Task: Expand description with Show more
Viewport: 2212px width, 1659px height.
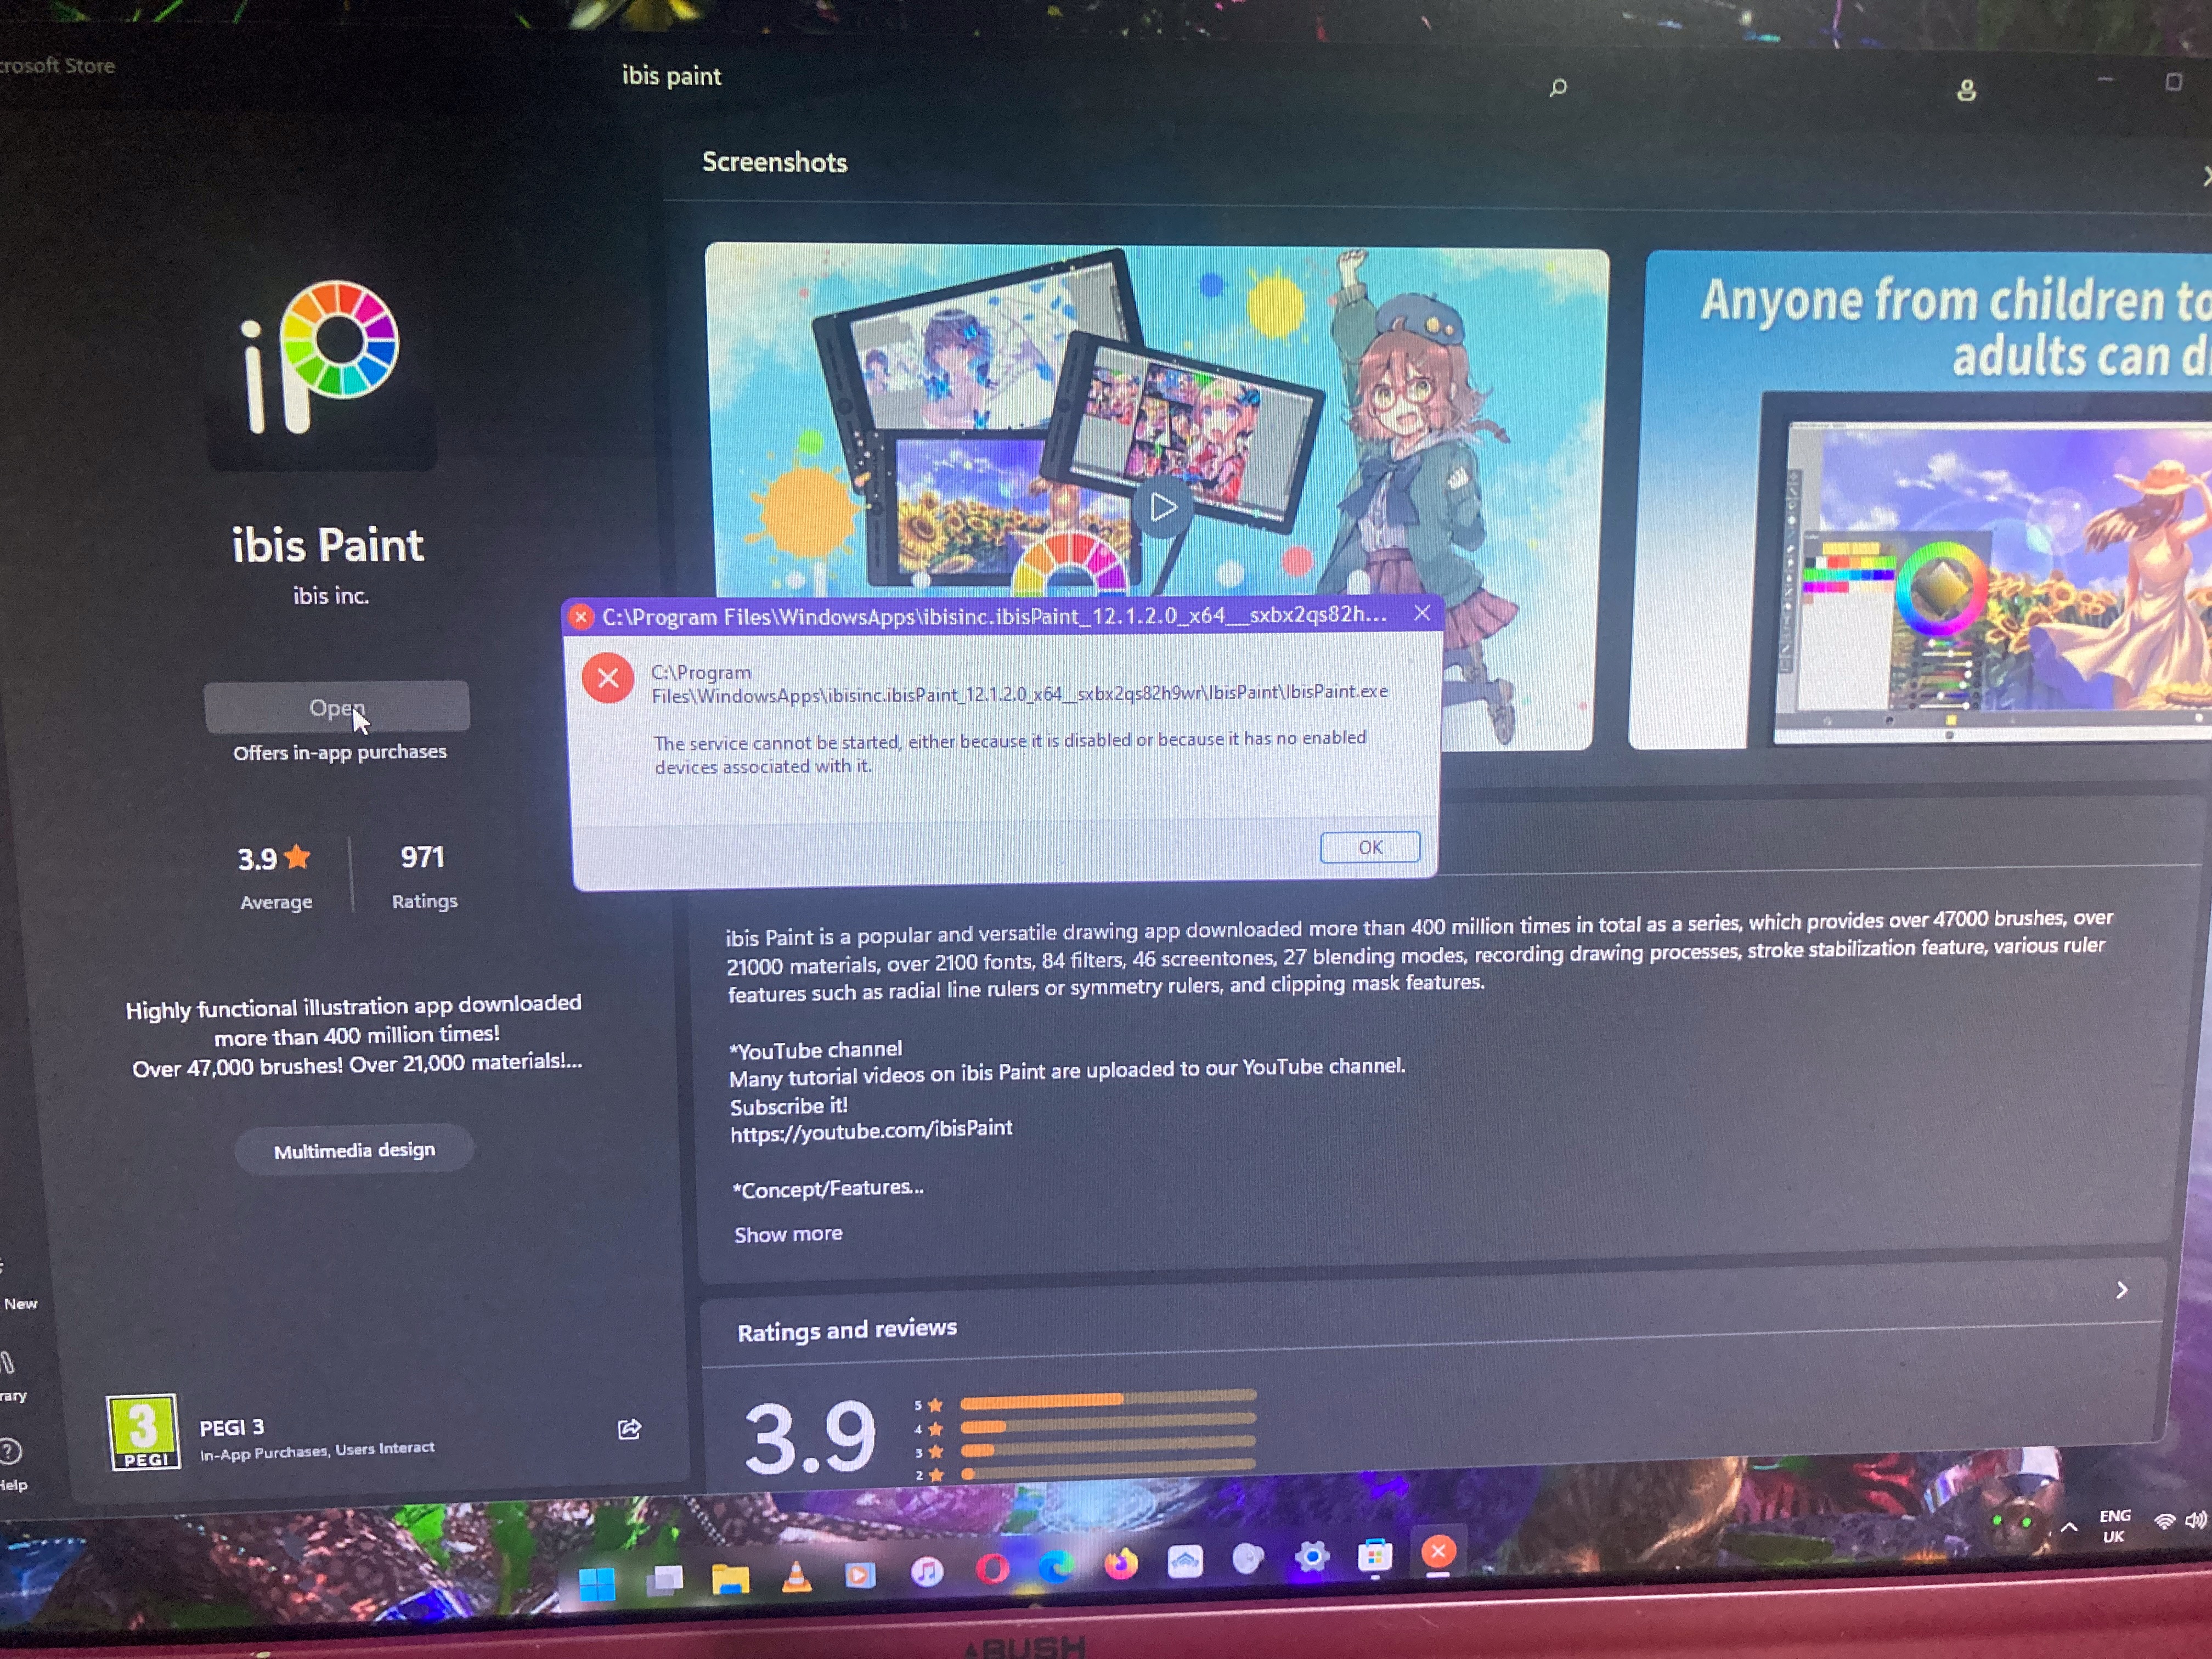Action: click(x=788, y=1234)
